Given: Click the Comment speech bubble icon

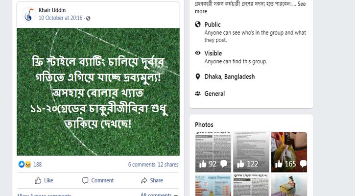Looking at the screenshot, I should (x=85, y=180).
